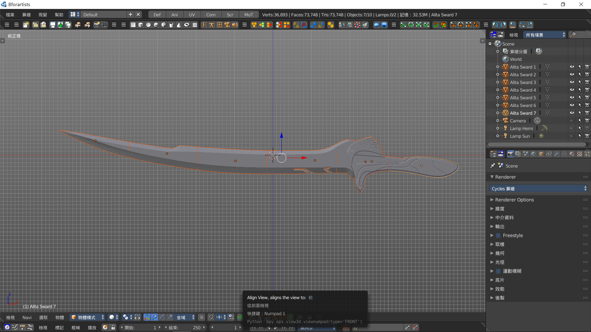Open the 物體模式 mode dropdown
This screenshot has width=591, height=332.
click(87, 317)
